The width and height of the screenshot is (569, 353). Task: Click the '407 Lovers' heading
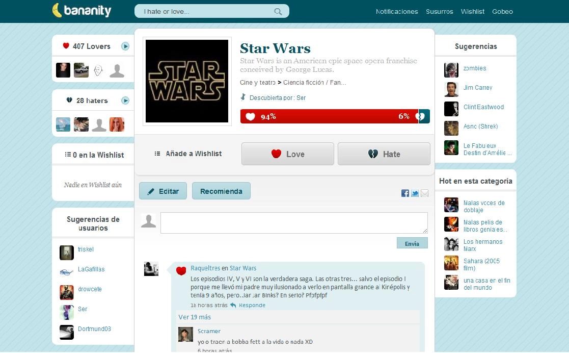tap(92, 46)
